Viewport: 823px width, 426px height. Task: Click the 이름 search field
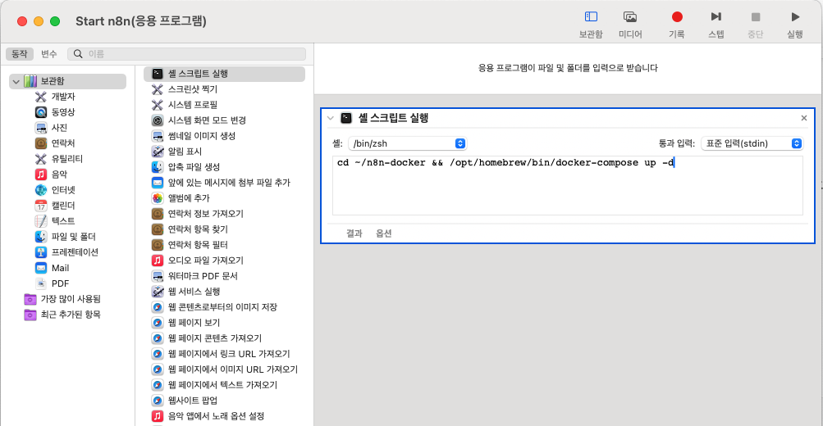pos(187,54)
